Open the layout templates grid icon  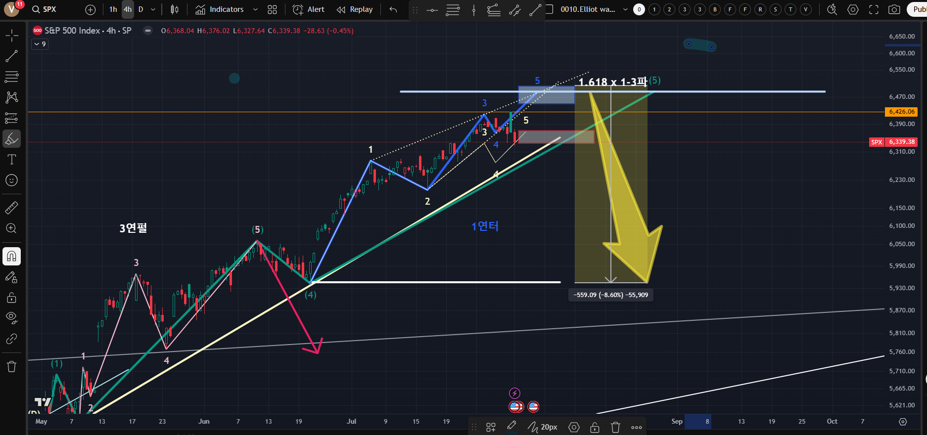click(272, 9)
